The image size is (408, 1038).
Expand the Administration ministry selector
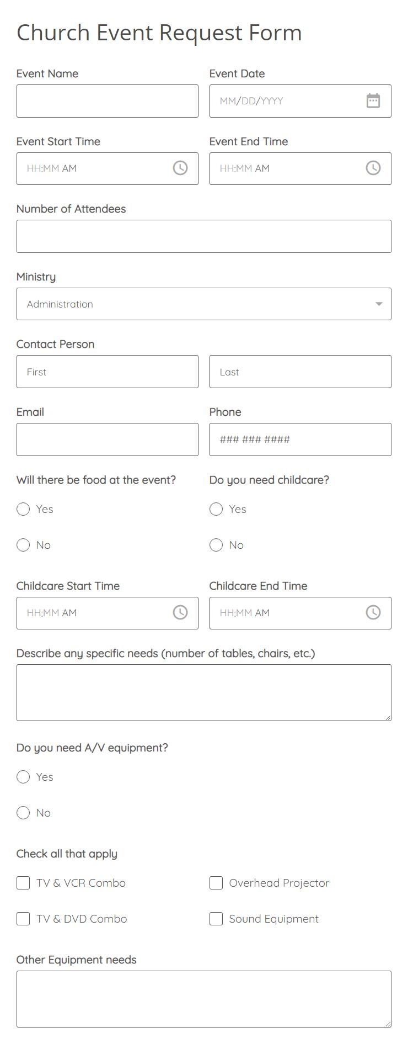[379, 303]
